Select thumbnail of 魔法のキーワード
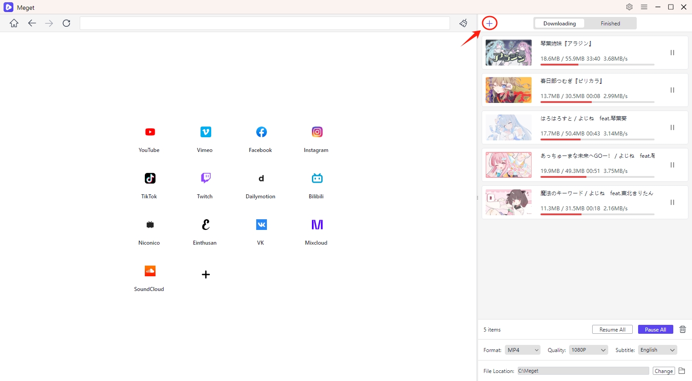This screenshot has width=692, height=381. [508, 202]
